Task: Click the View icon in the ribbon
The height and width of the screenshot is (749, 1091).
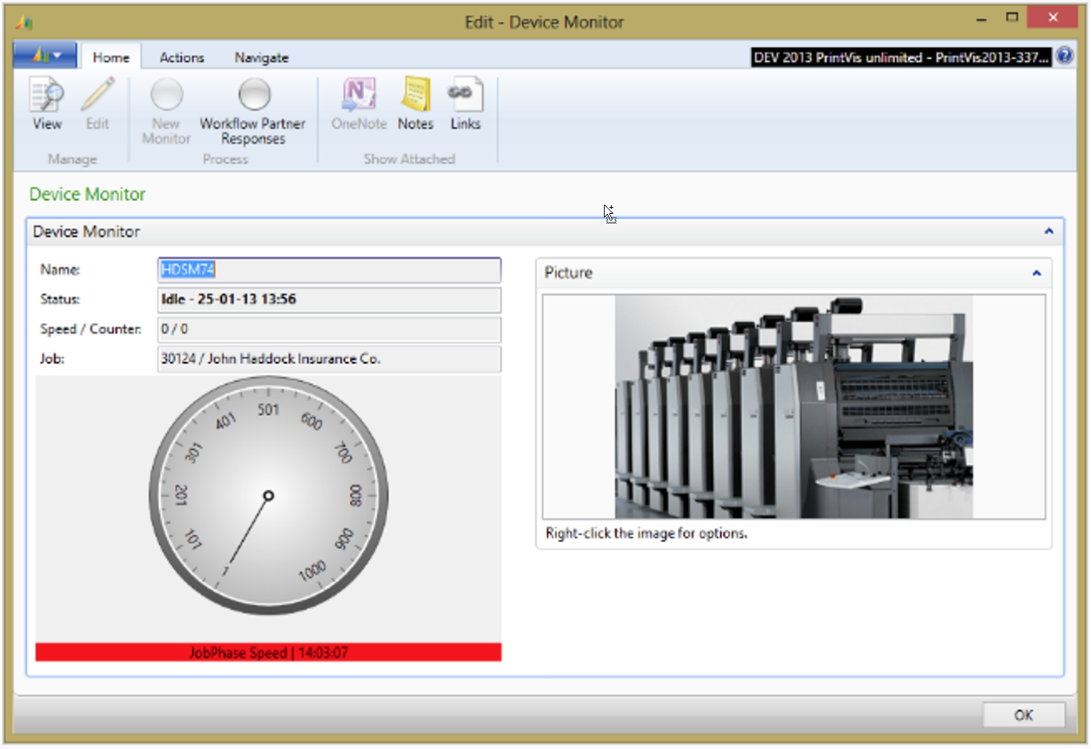Action: (x=47, y=104)
